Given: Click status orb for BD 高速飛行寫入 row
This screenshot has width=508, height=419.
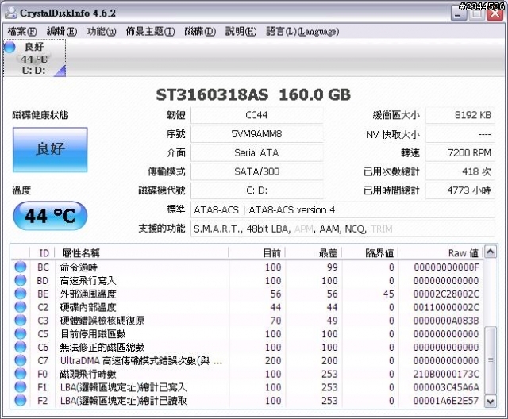Looking at the screenshot, I should click(x=21, y=280).
